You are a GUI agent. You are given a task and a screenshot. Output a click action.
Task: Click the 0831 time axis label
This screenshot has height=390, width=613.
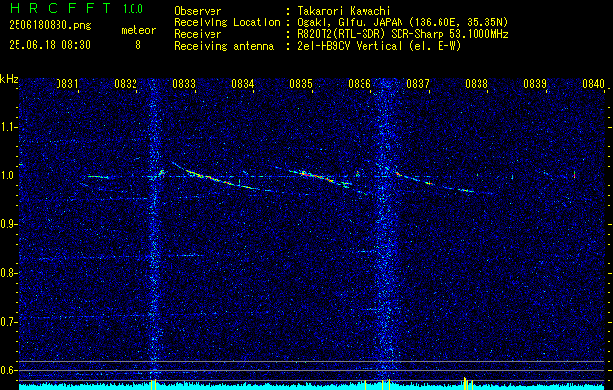pyautogui.click(x=67, y=83)
